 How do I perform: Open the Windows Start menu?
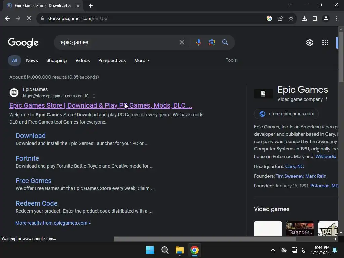pos(150,250)
